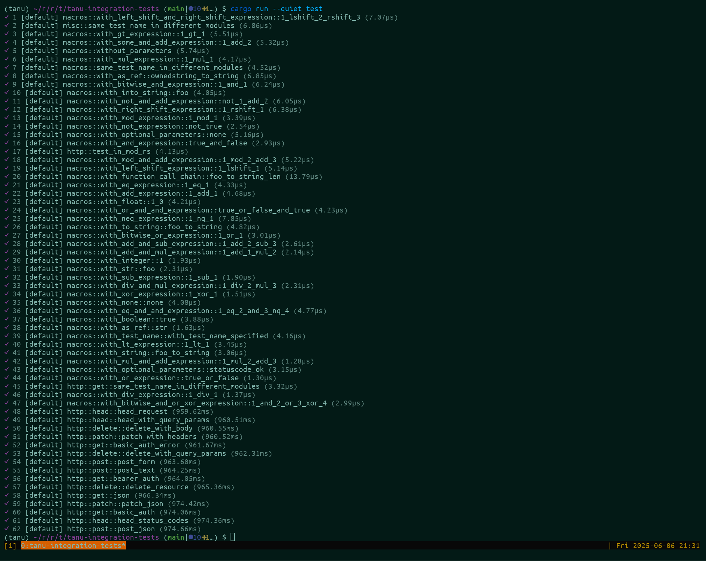Click the checkmark beside test 20 function_call_chain

(x=7, y=176)
